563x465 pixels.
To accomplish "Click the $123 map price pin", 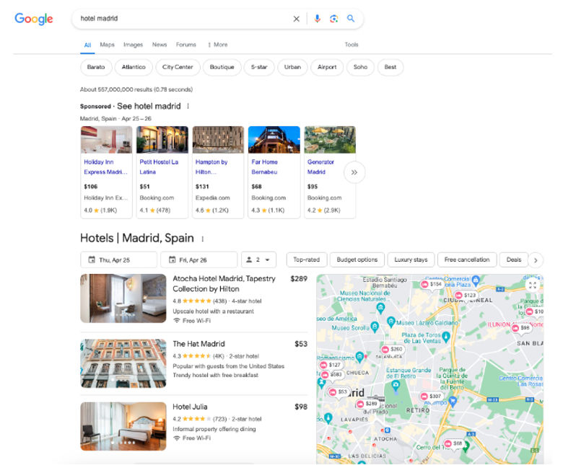I will (466, 296).
